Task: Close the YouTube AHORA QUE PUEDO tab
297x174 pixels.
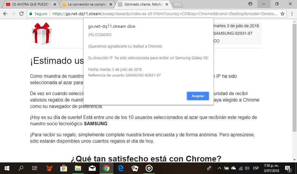Action: click(55, 4)
